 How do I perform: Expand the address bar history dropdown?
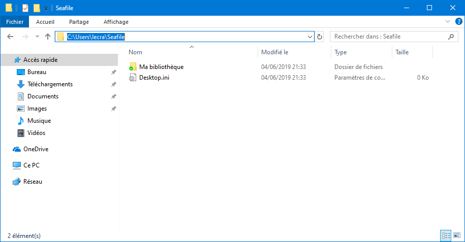(309, 37)
